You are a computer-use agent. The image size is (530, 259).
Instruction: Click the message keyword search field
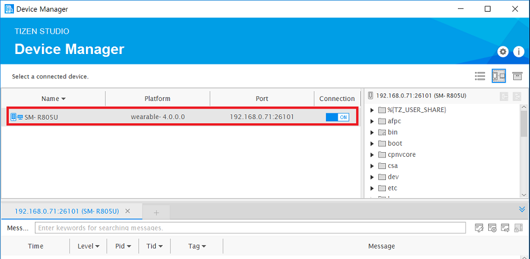[x=250, y=228]
